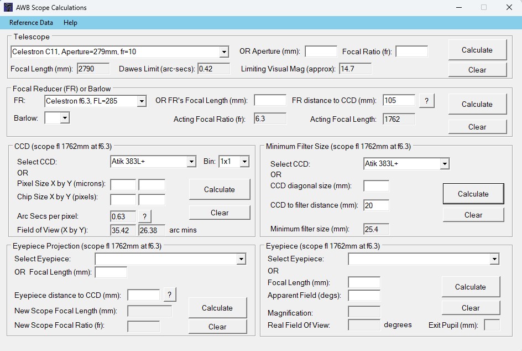Click the FR distance help question button

pyautogui.click(x=426, y=101)
